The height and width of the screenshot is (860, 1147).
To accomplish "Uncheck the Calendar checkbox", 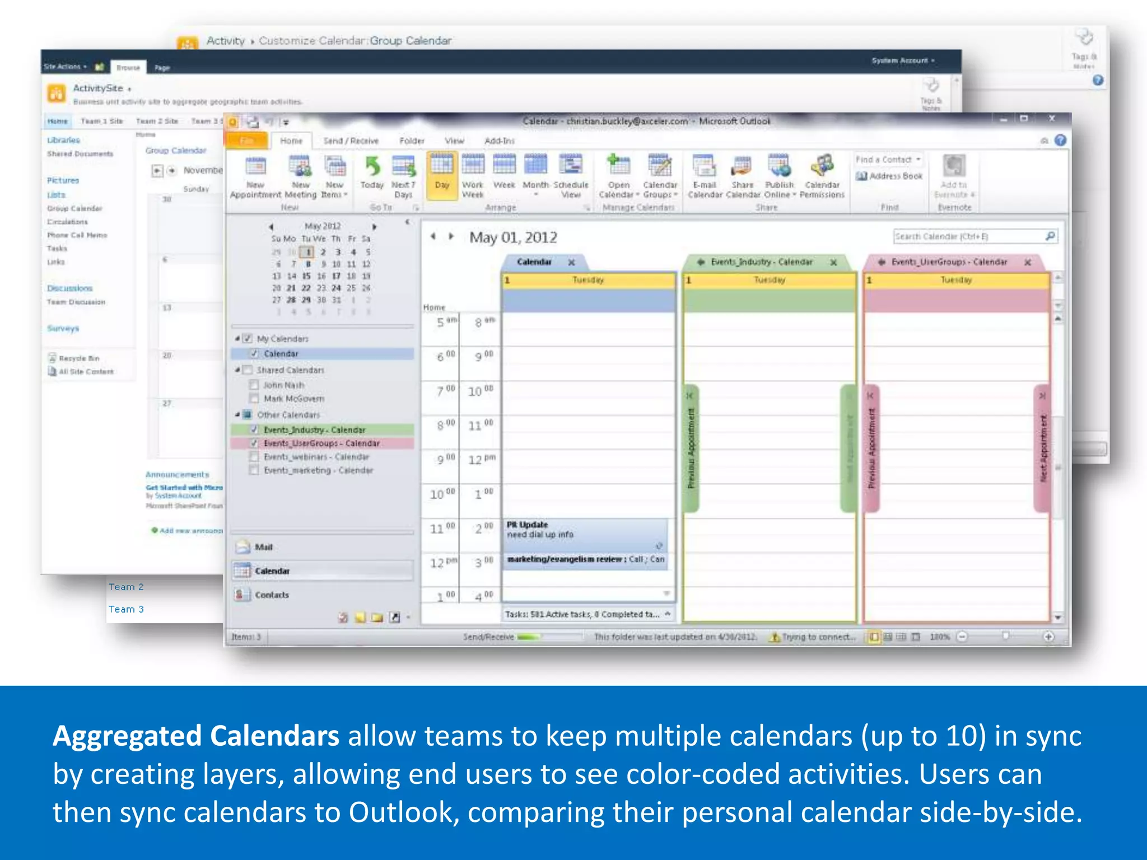I will click(x=254, y=354).
